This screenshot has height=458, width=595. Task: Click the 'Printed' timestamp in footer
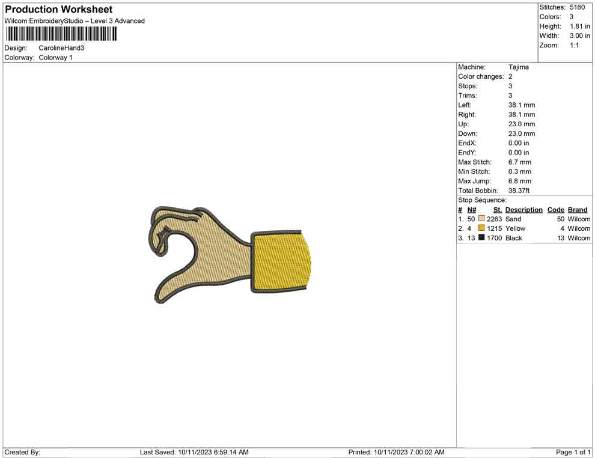[x=397, y=453]
